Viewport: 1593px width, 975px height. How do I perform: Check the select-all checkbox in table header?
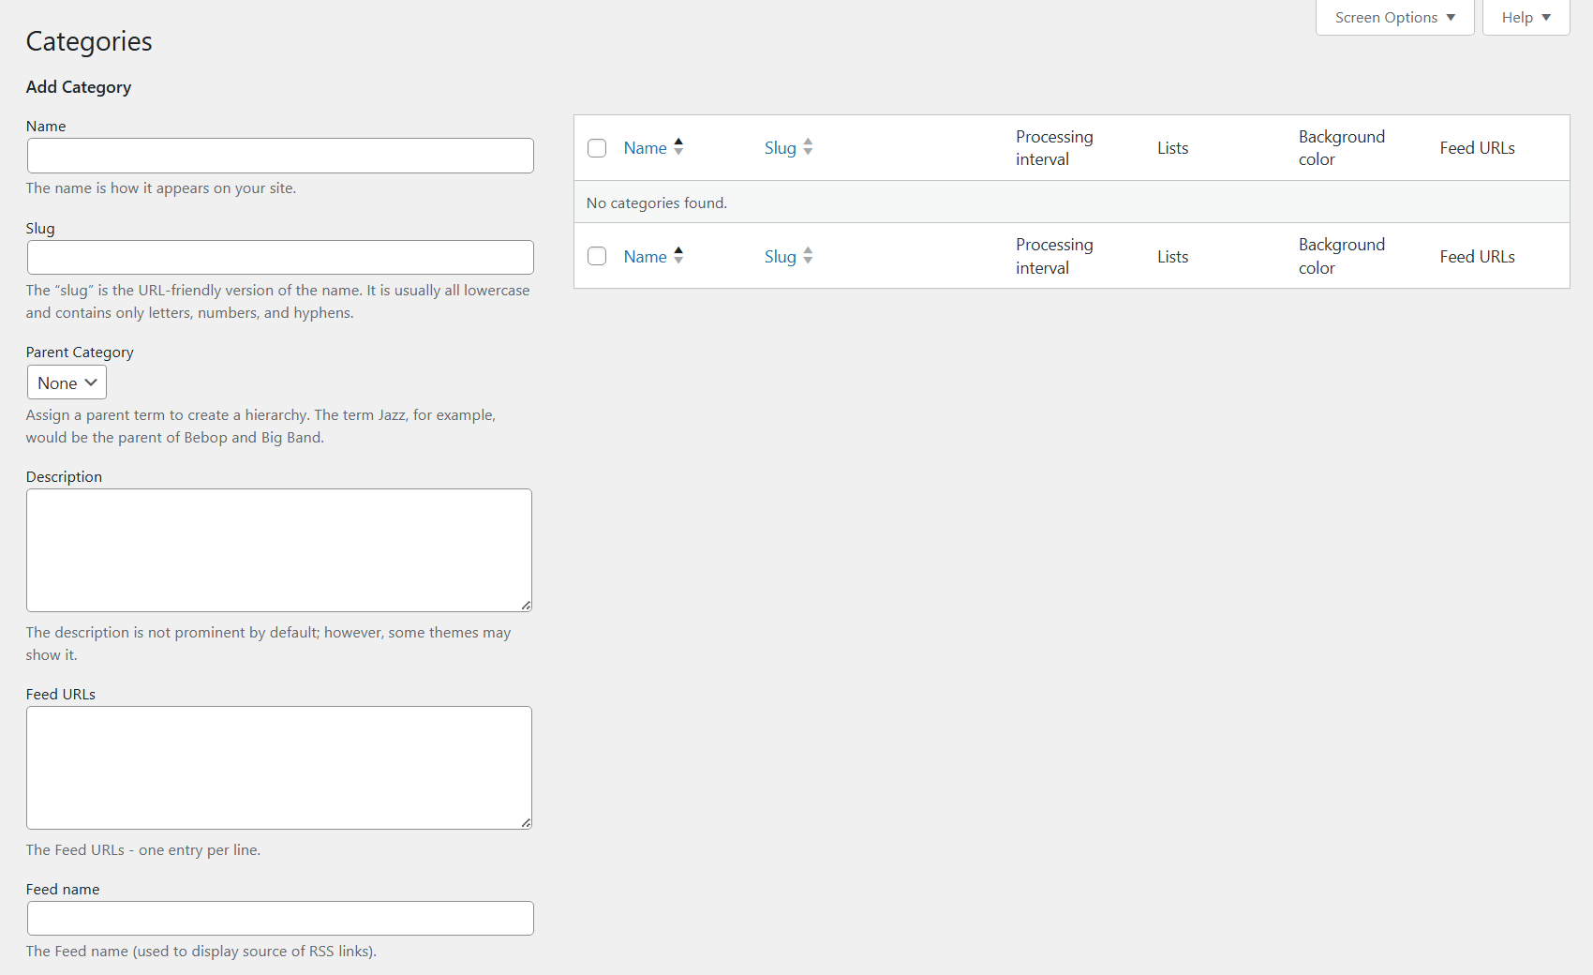click(x=597, y=148)
